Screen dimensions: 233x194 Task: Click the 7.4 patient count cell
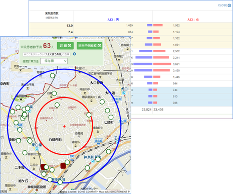[71, 32]
